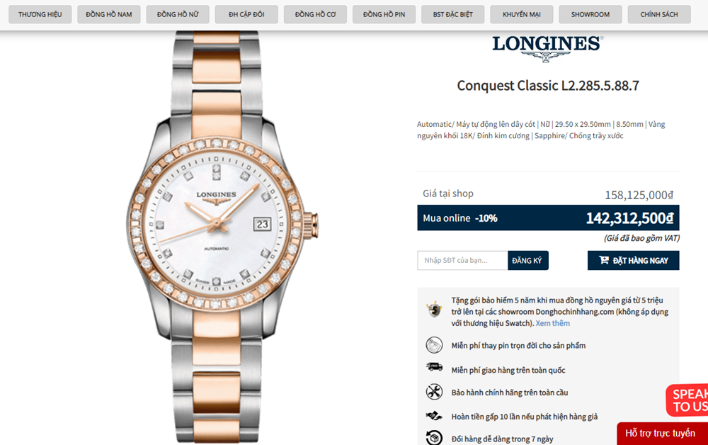Click the warranty tools icon

click(x=434, y=392)
